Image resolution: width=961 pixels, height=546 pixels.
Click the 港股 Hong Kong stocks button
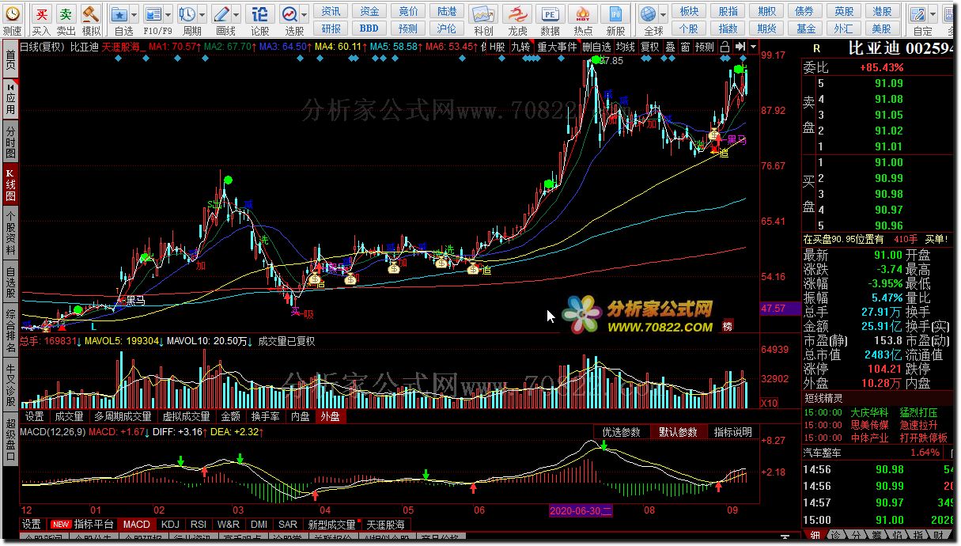882,11
